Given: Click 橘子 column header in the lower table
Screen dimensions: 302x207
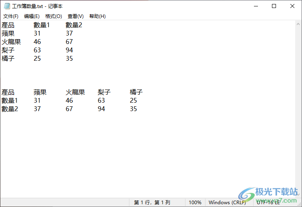Looking at the screenshot, I should (x=136, y=92).
